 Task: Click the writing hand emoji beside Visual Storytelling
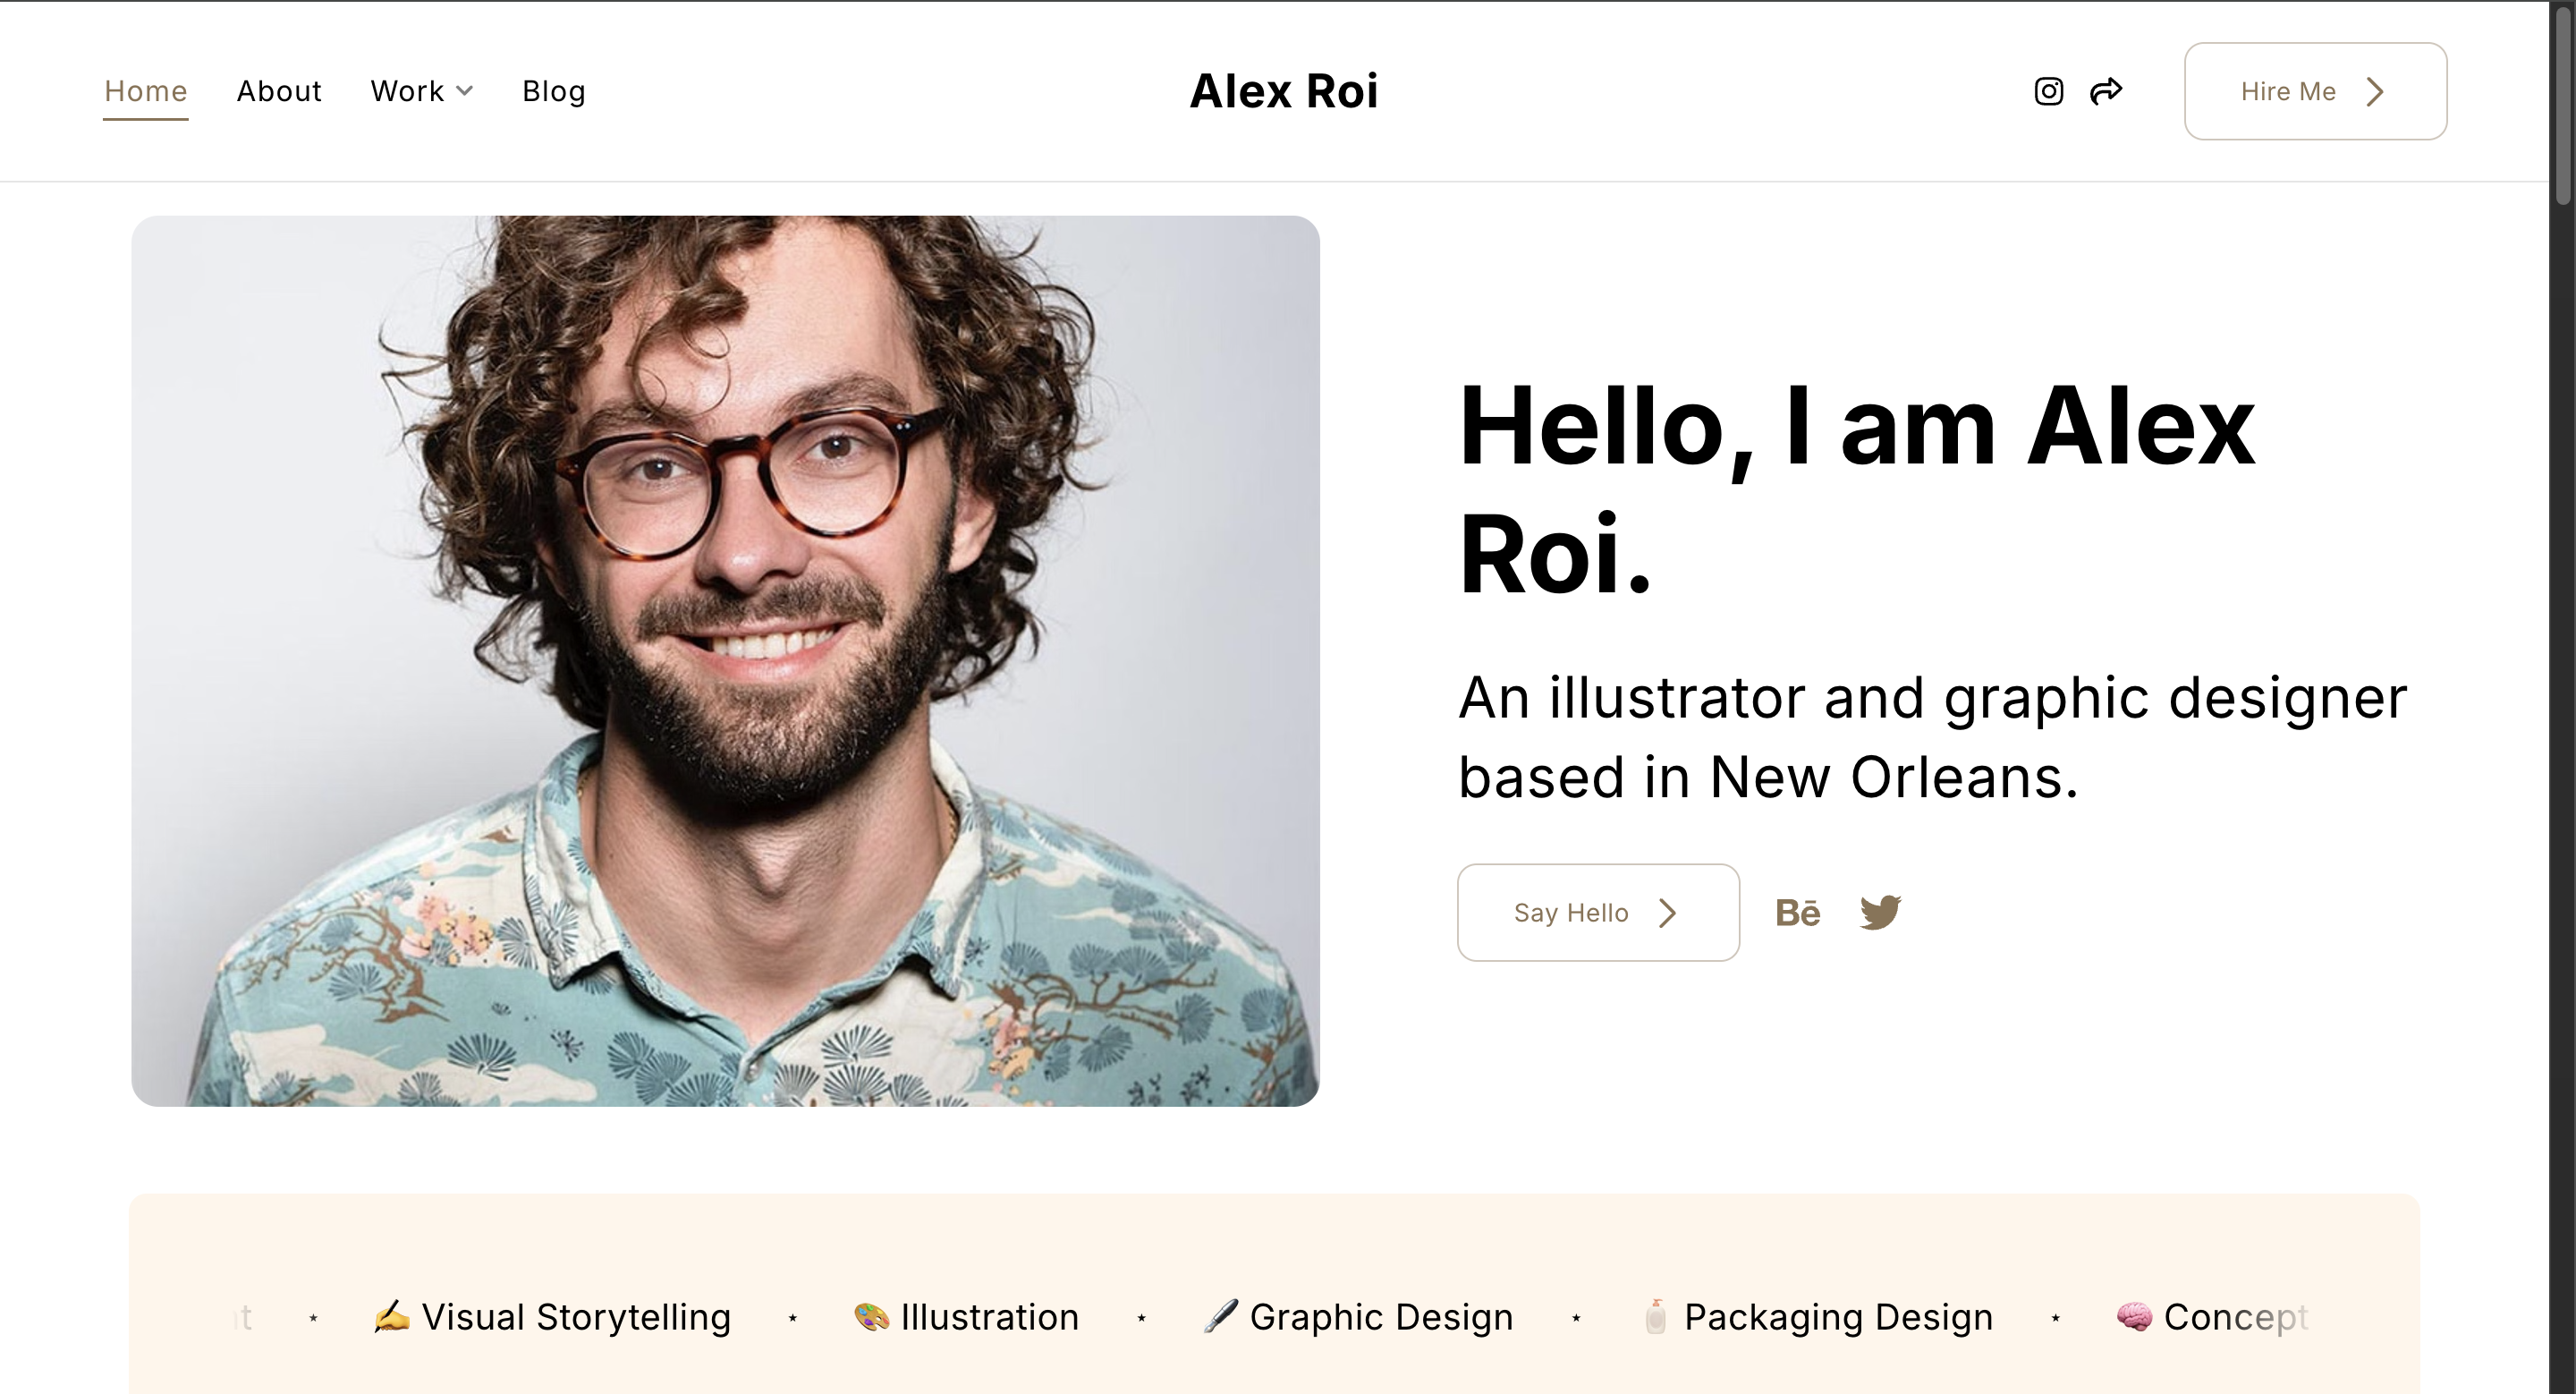(x=391, y=1316)
